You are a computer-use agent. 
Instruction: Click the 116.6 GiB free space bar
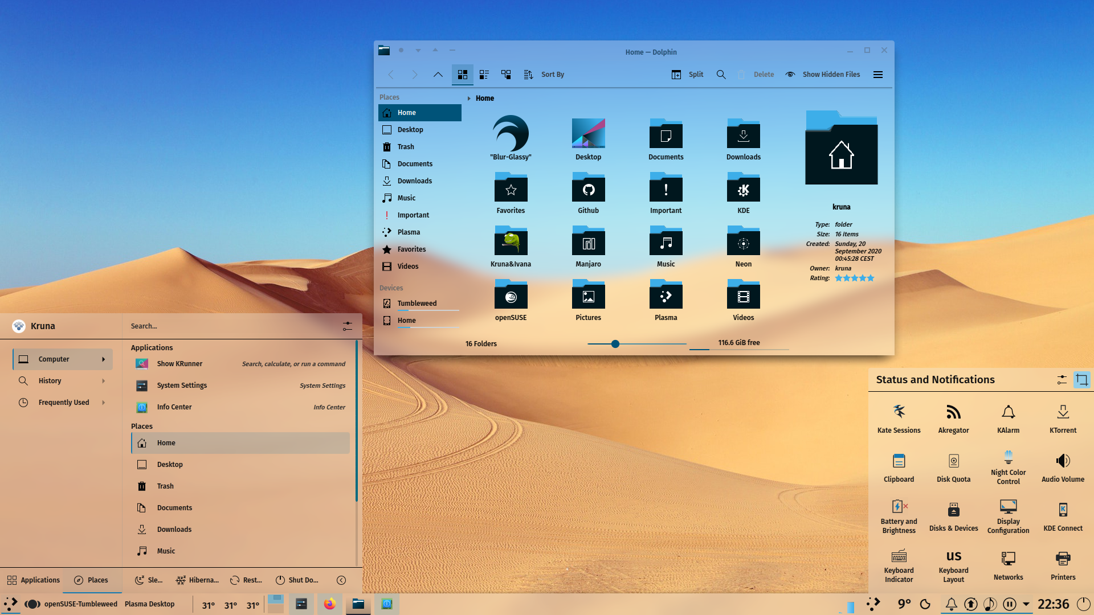[x=739, y=343]
